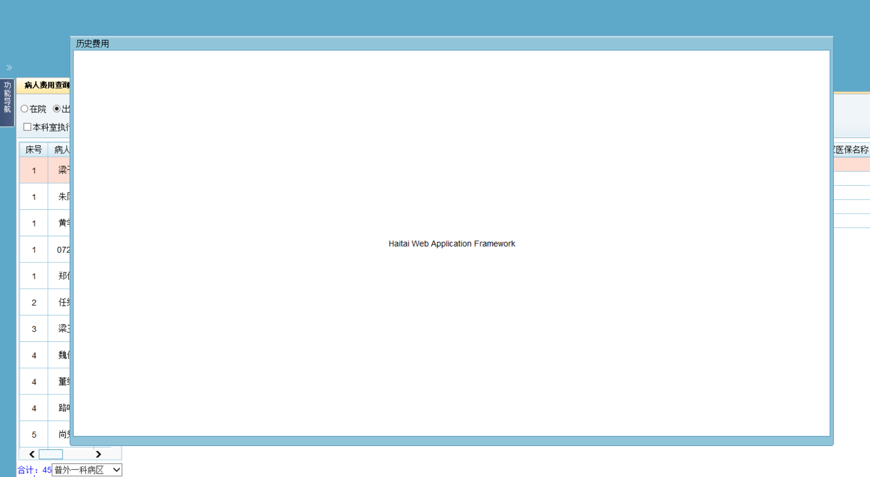
Task: Click the horizontal scrollbar thumb under the patient table
Action: coord(51,454)
